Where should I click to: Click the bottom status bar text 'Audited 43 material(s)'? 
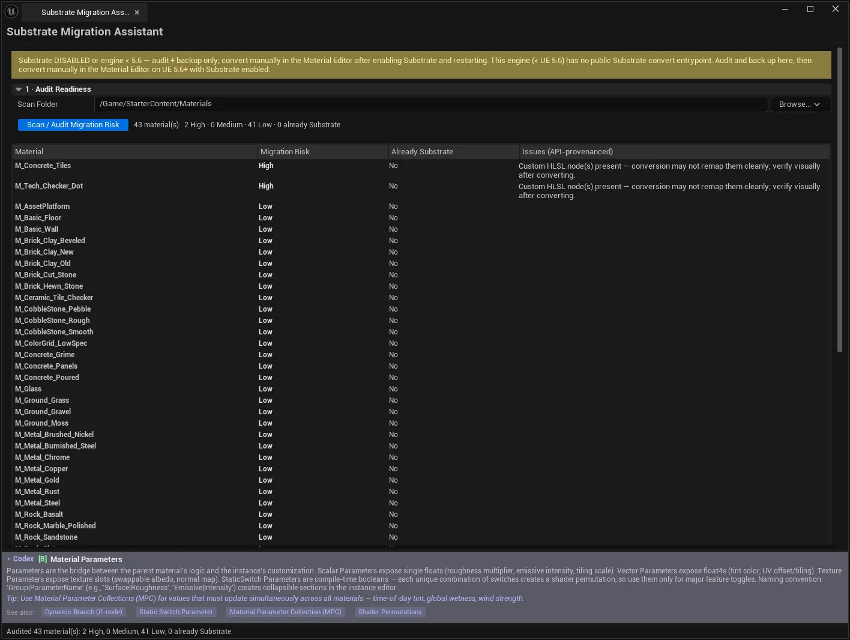[x=119, y=632]
